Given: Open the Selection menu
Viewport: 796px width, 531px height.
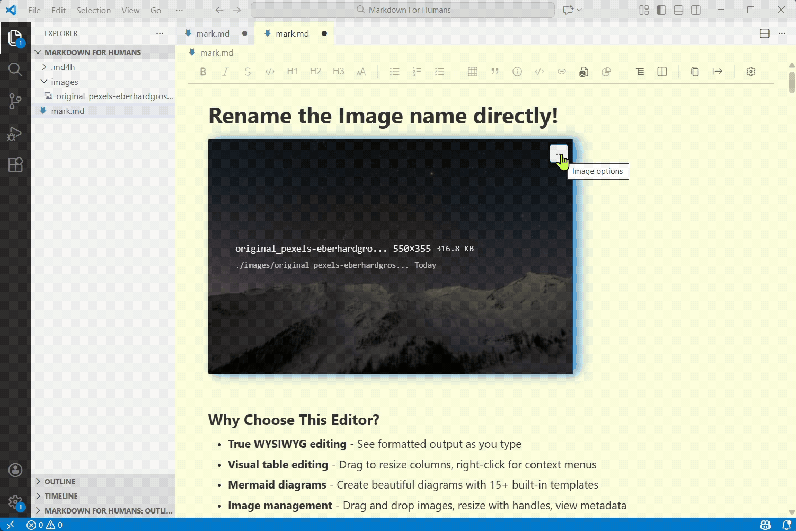Looking at the screenshot, I should tap(93, 10).
